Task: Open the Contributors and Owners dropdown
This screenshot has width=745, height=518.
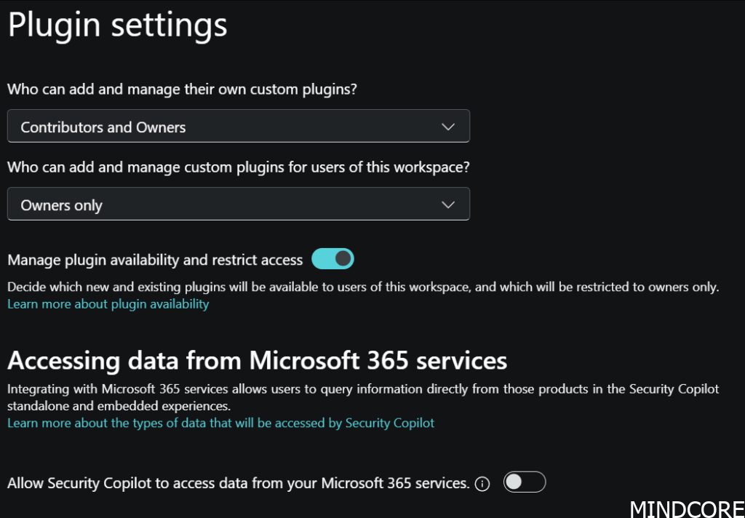Action: (x=238, y=127)
